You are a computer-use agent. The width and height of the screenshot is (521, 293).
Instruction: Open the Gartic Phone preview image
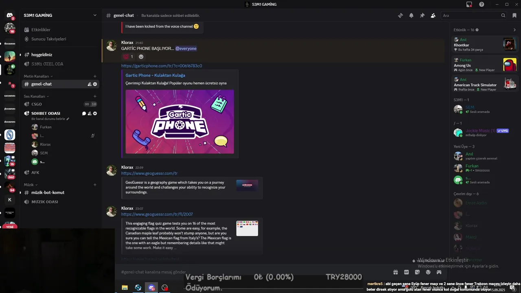pyautogui.click(x=180, y=122)
